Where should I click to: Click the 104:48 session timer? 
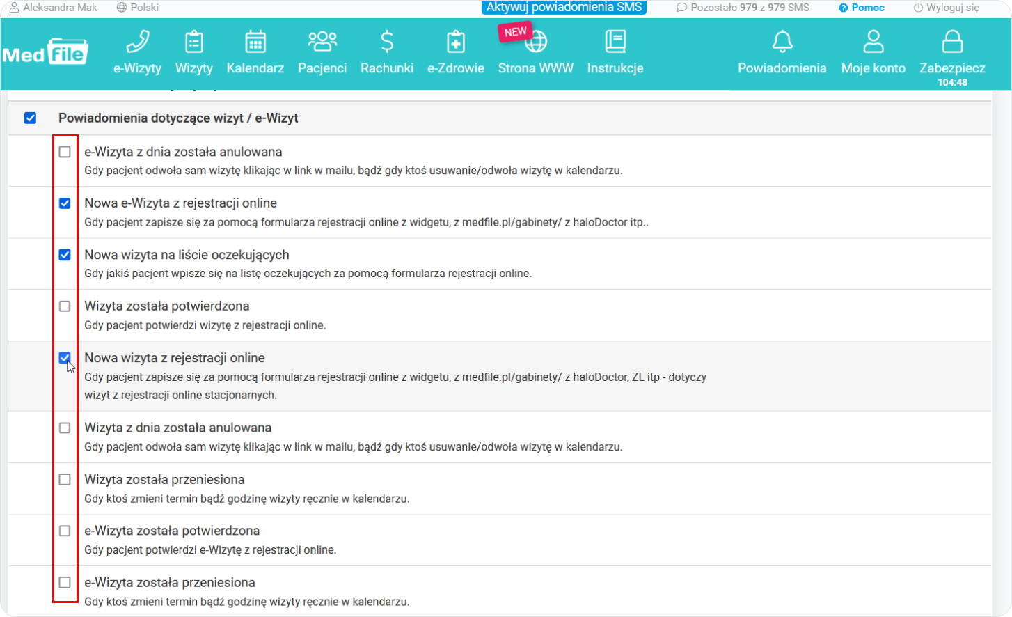(x=952, y=82)
